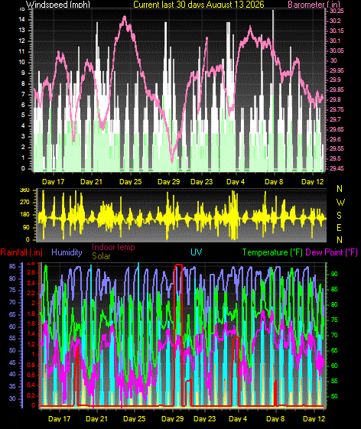This screenshot has width=361, height=429.
Task: Click 'Day 12' under the windspeed chart
Action: [x=313, y=182]
